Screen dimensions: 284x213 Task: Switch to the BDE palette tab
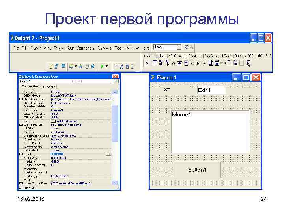pos(251,56)
